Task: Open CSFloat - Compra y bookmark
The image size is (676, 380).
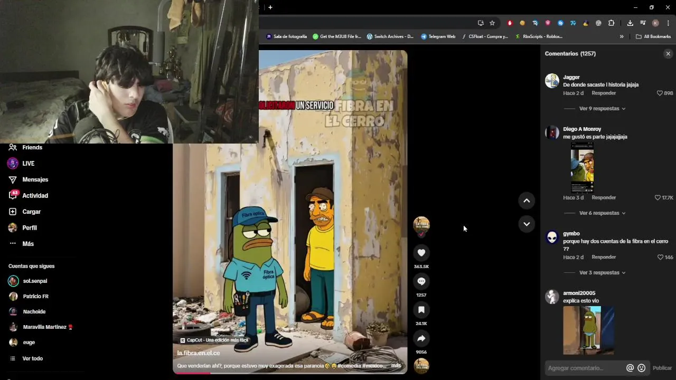Action: 485,37
